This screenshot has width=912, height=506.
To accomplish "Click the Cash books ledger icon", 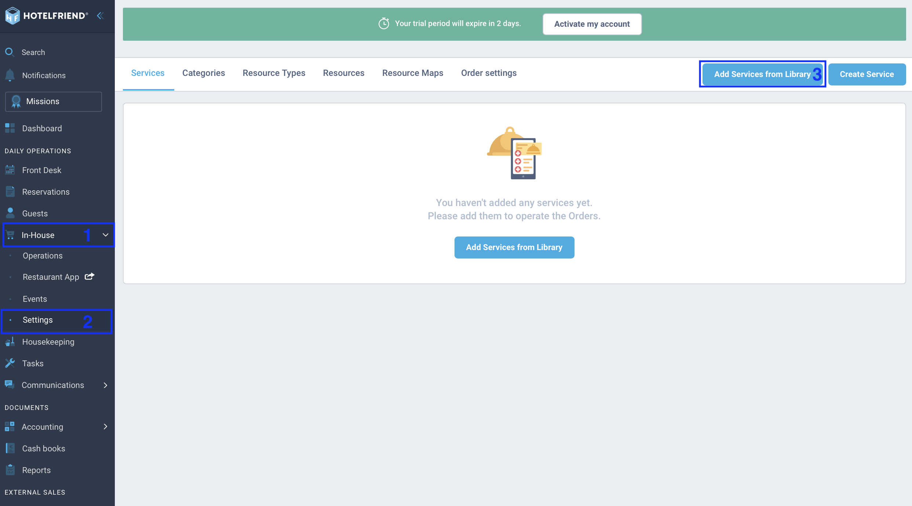I will (10, 448).
